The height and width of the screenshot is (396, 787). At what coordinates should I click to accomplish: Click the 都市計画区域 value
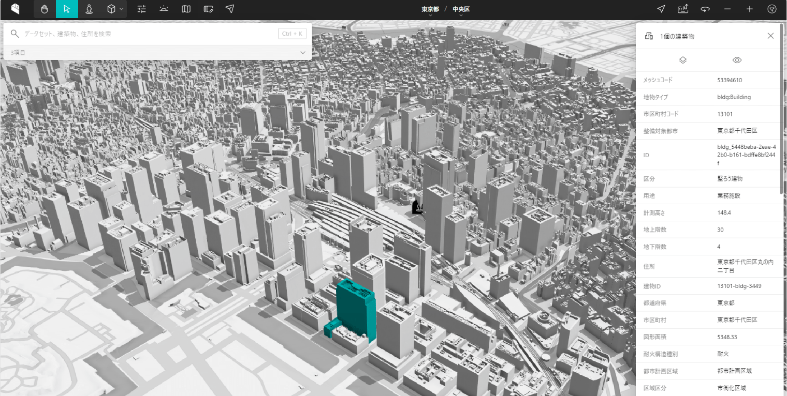734,371
